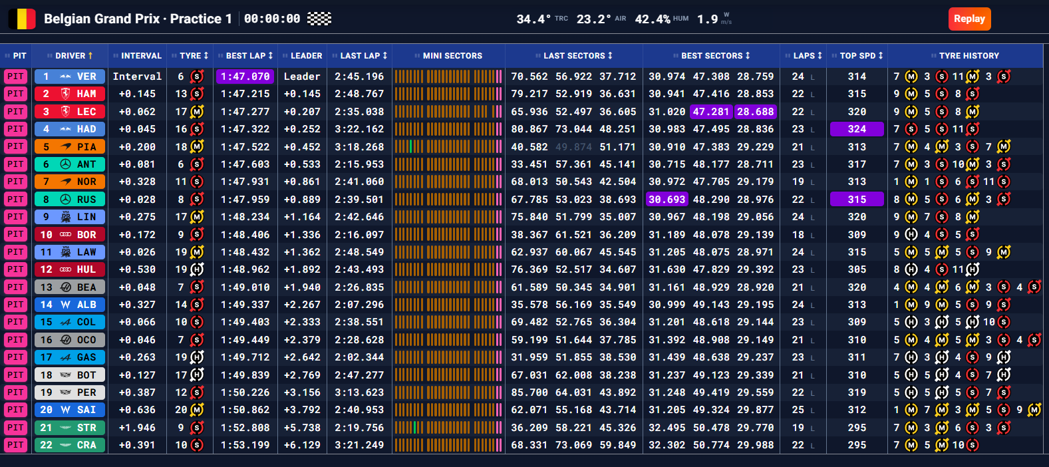Click the drag handle icon beside LEADER header

coord(285,56)
